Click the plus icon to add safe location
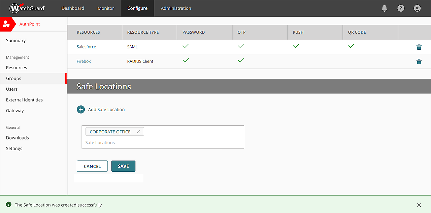Image resolution: width=431 pixels, height=213 pixels. [x=81, y=110]
